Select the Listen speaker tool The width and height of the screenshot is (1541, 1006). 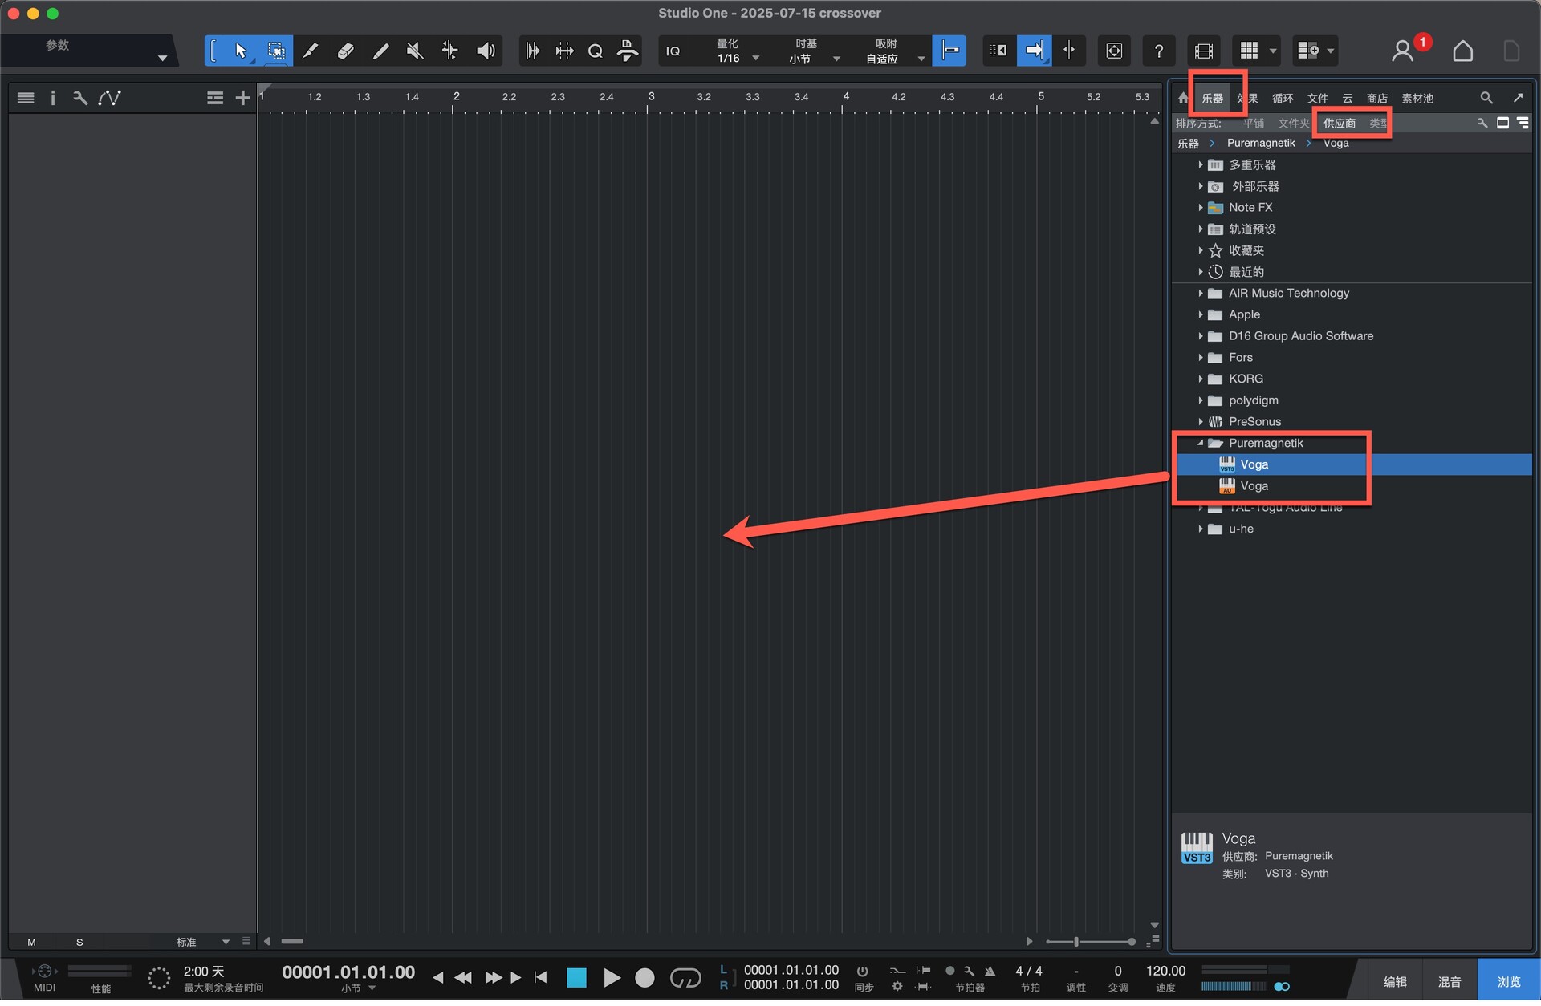click(486, 51)
